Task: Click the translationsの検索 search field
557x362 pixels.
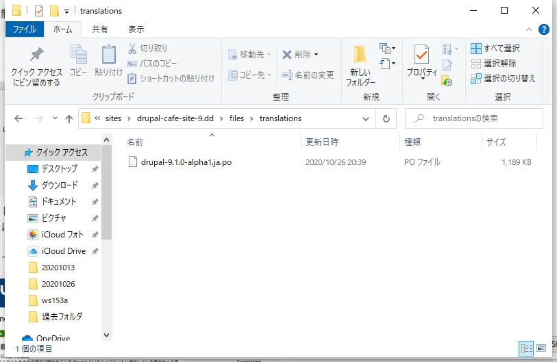Action: (x=474, y=118)
